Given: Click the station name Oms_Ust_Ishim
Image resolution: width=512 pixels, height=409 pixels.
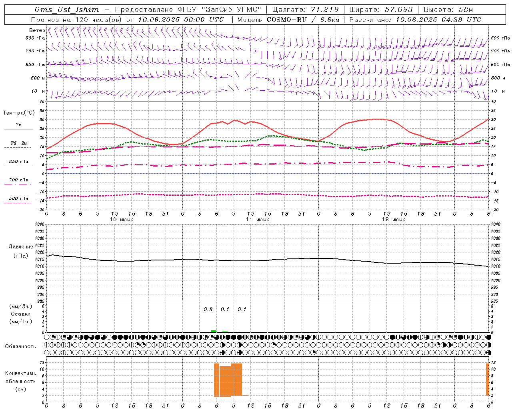Looking at the screenshot, I should coord(67,10).
